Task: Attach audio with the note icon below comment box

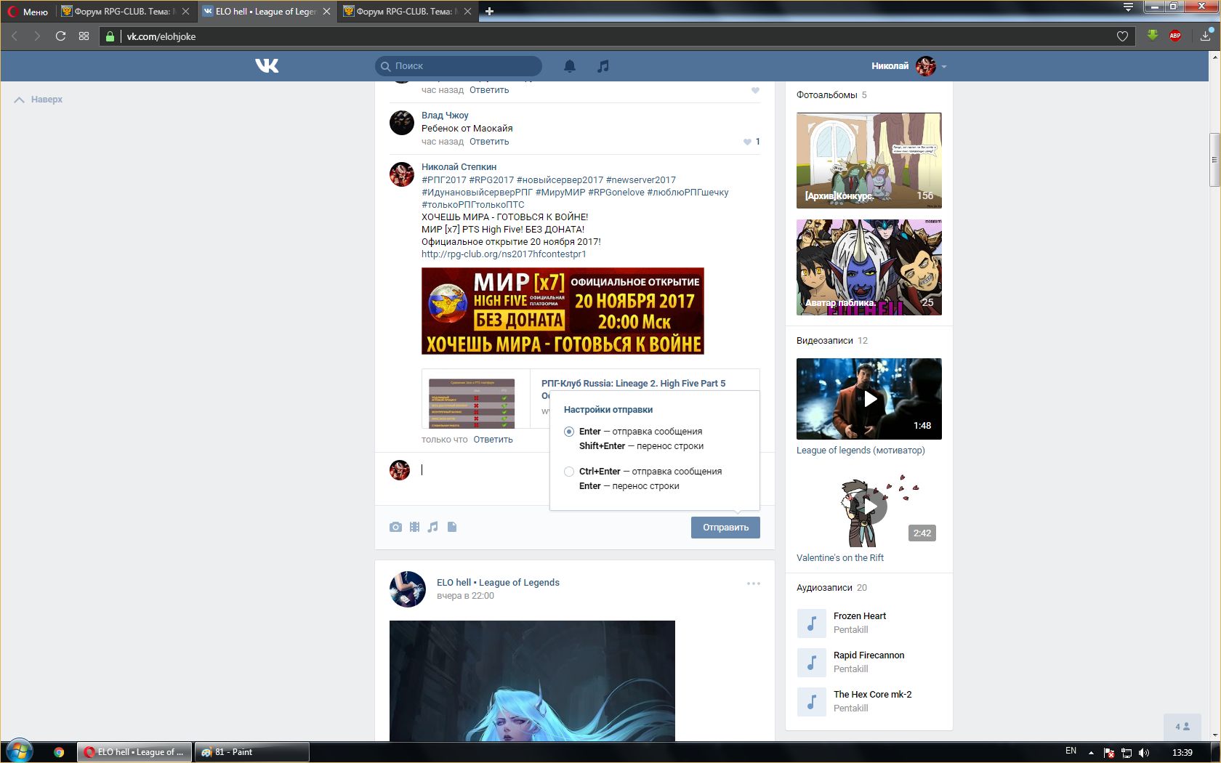Action: coord(433,527)
